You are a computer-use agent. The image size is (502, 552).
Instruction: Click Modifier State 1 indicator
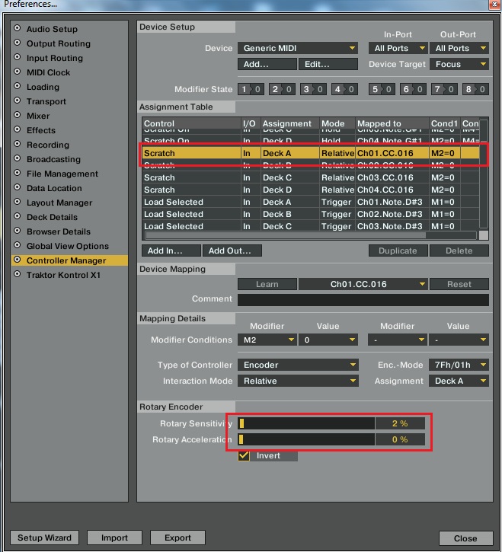(x=251, y=89)
